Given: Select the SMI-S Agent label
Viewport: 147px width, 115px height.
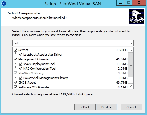Looking at the screenshot, I should coord(27,83).
